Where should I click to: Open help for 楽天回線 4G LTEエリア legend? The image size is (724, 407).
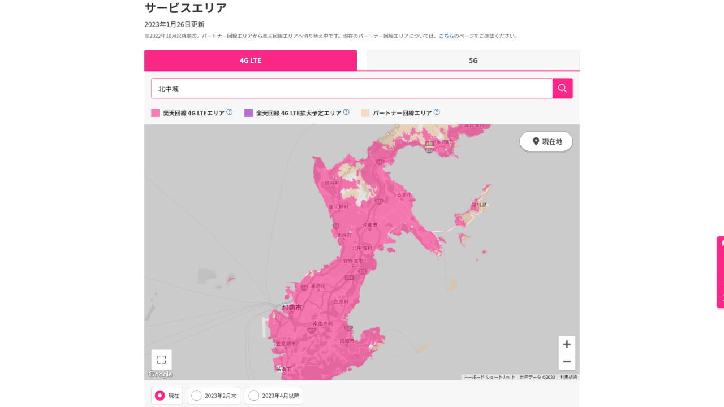click(x=229, y=111)
